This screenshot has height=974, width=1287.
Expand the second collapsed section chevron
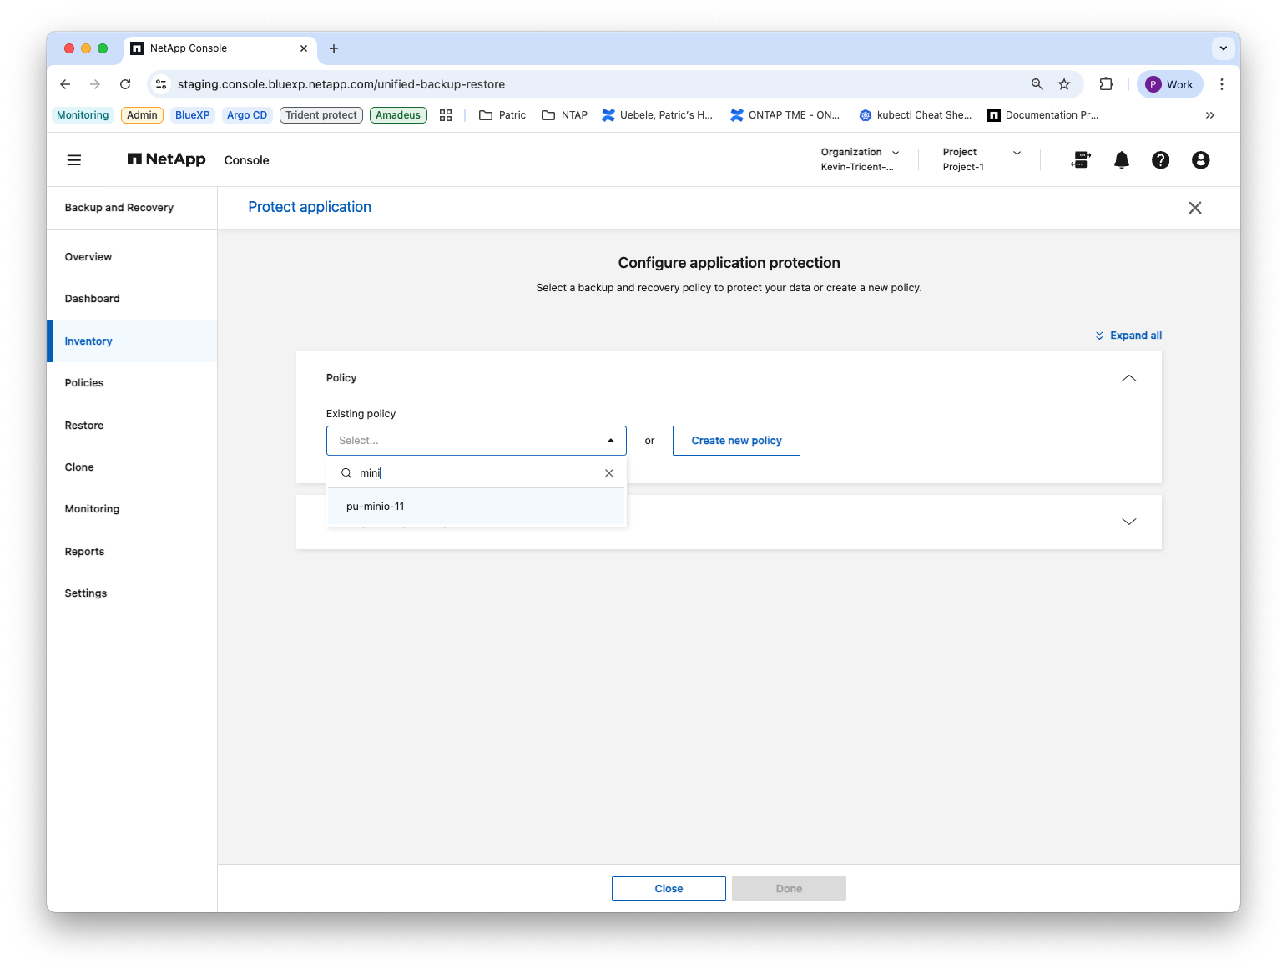tap(1129, 522)
